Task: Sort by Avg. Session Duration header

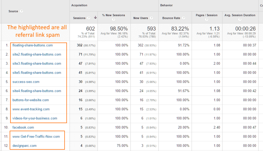Action: click(x=240, y=15)
